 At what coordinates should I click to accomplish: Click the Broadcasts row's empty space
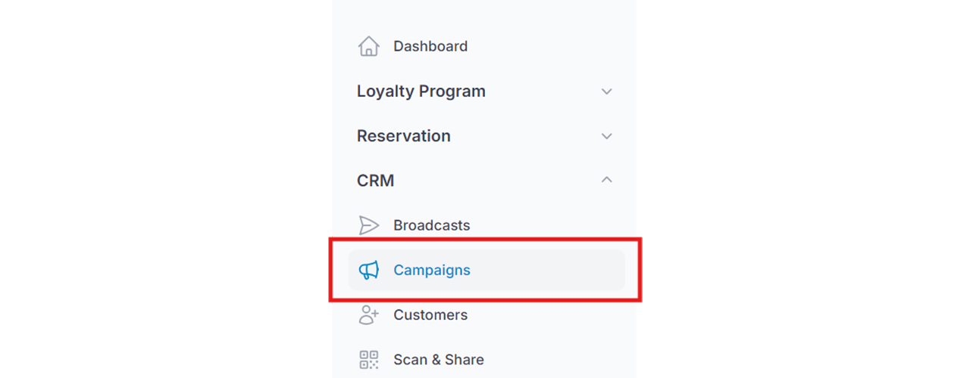(x=546, y=225)
